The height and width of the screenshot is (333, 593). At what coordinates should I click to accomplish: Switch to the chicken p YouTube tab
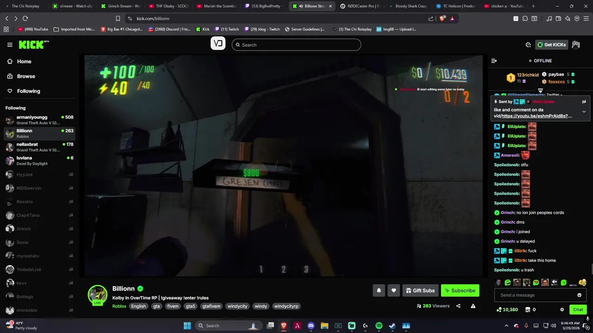[504, 6]
